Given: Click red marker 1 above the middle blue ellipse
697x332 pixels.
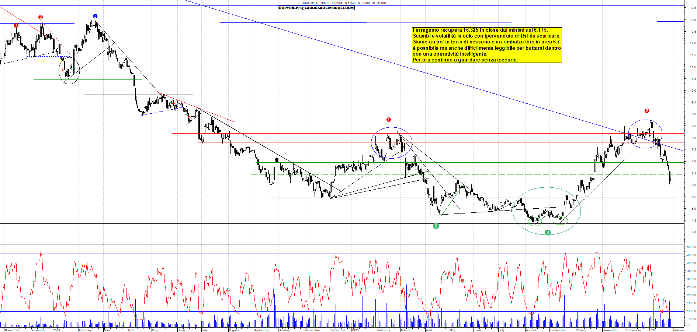Looking at the screenshot, I should (x=388, y=120).
